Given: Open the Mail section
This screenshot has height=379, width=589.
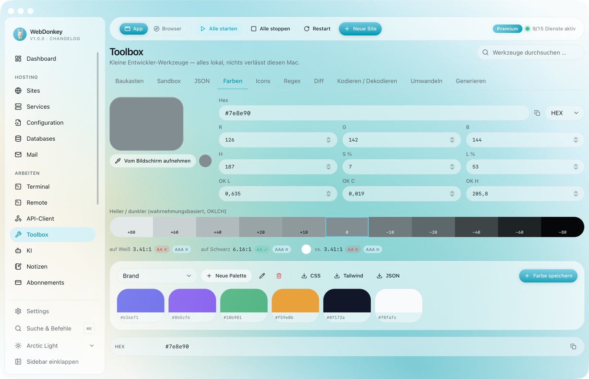Looking at the screenshot, I should click(x=53, y=155).
